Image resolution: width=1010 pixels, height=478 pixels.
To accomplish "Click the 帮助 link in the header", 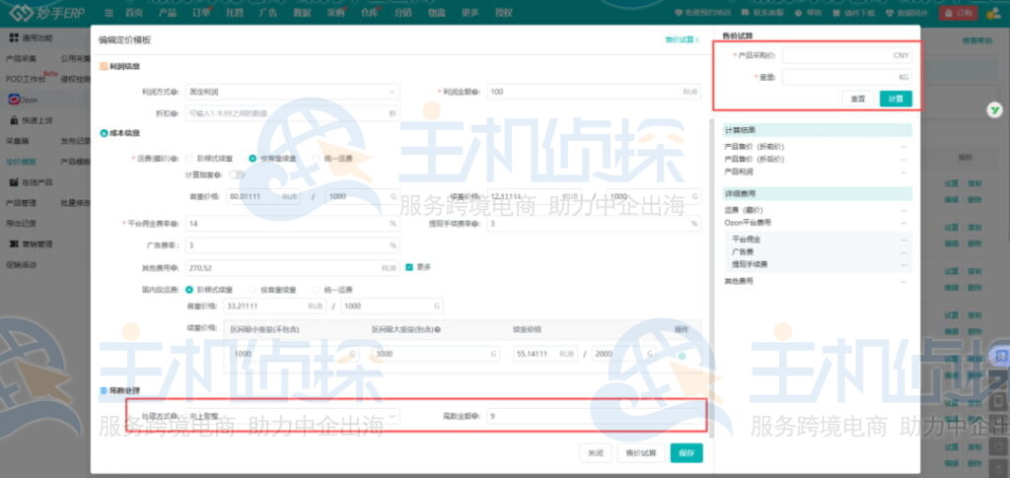I will tap(807, 13).
